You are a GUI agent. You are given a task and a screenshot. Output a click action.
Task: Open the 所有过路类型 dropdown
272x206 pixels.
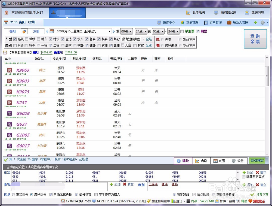pos(143,39)
